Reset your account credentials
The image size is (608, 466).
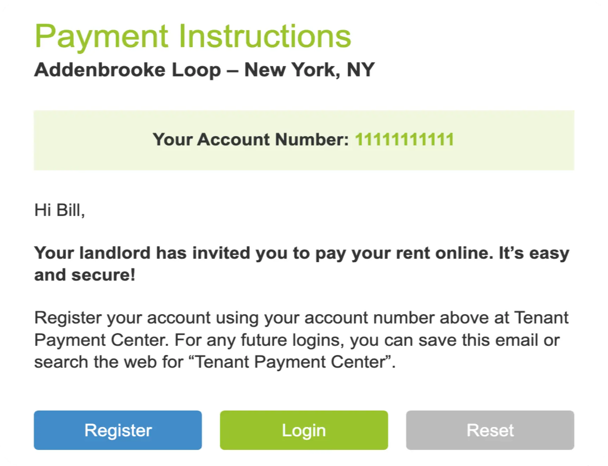490,430
